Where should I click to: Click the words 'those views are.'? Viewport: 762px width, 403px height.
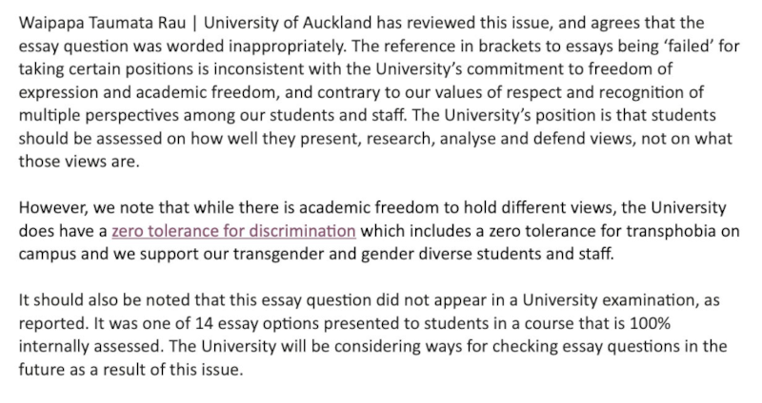[78, 162]
